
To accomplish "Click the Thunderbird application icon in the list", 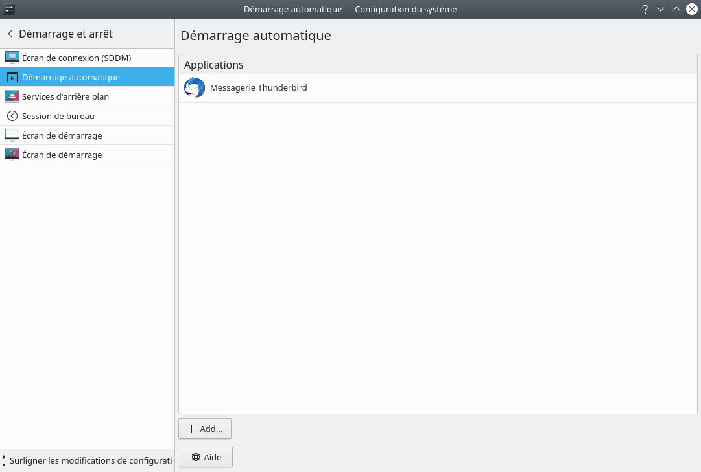I will 195,87.
